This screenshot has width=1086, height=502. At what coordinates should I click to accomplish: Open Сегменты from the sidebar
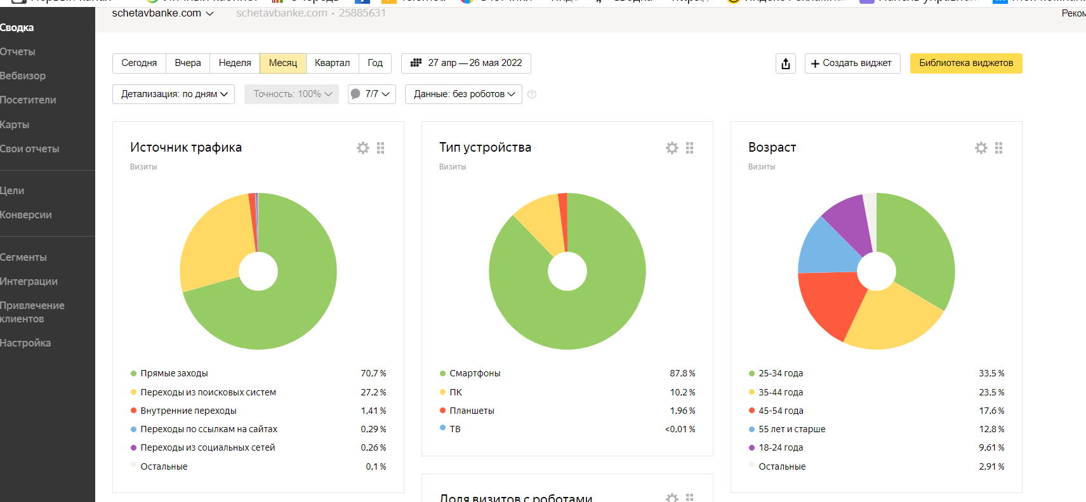[23, 257]
